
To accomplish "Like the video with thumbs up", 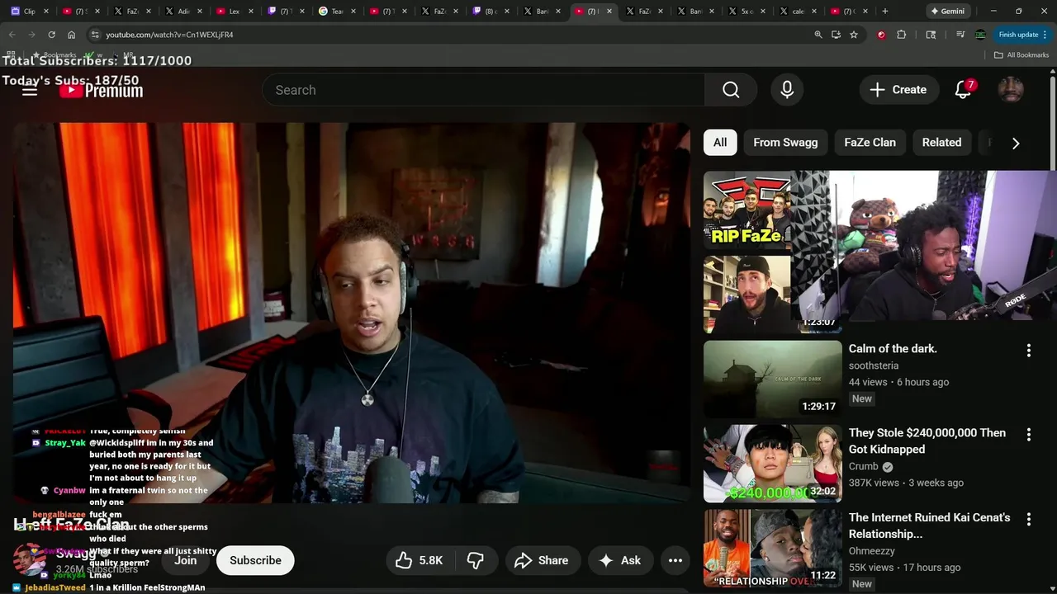I will click(419, 560).
